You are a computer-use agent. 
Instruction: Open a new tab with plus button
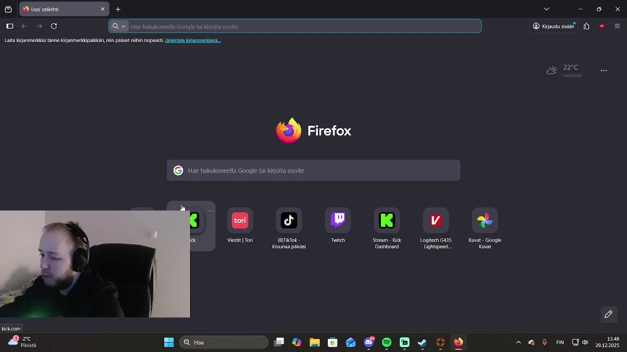(118, 9)
